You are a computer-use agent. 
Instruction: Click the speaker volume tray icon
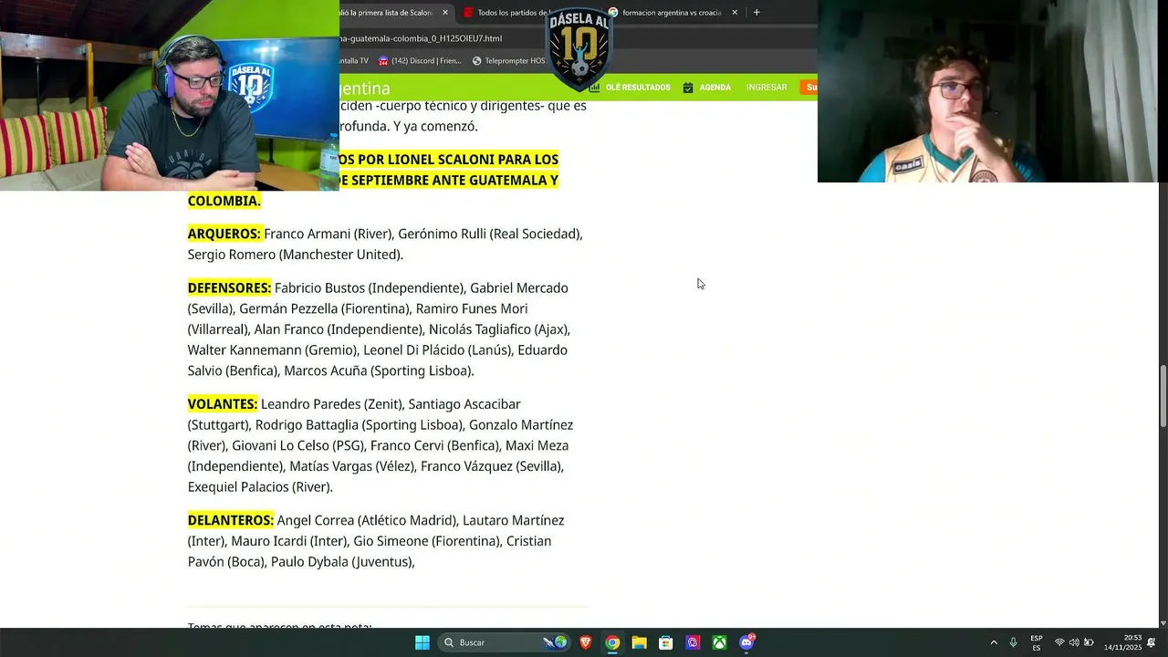[1074, 642]
